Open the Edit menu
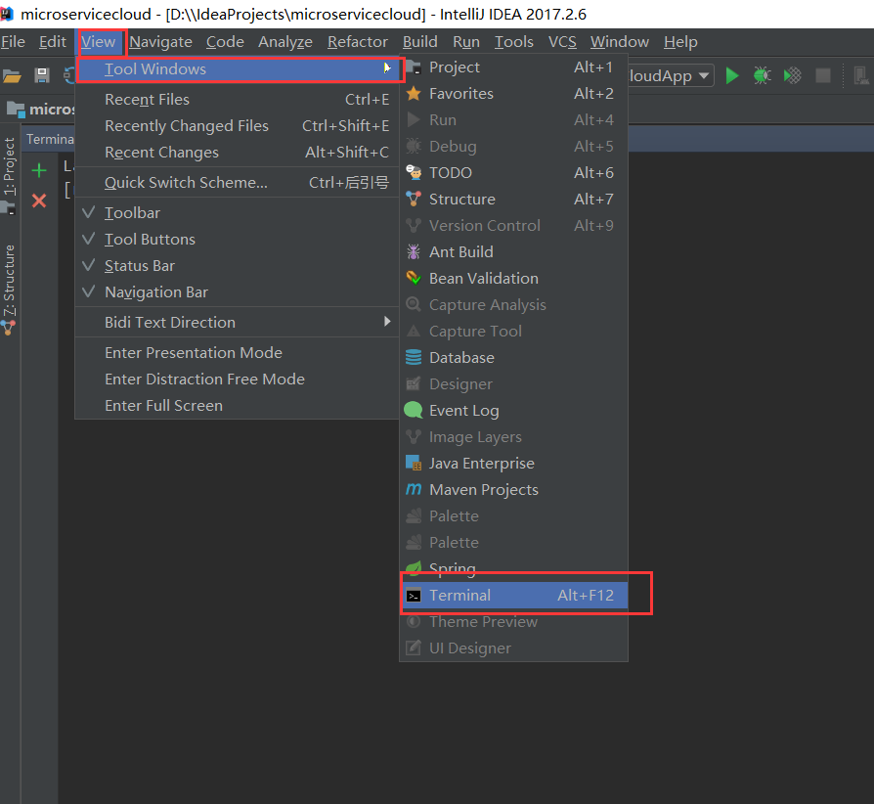Screen dimensions: 874x804 coord(53,42)
